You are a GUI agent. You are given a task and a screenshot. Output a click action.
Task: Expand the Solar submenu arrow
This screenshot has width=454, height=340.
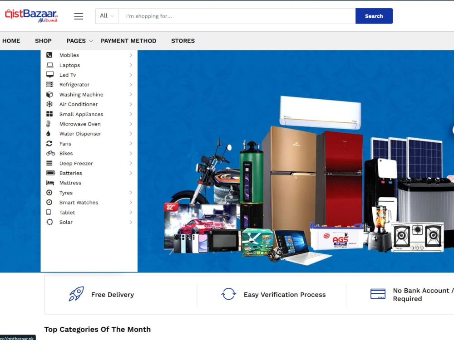131,222
